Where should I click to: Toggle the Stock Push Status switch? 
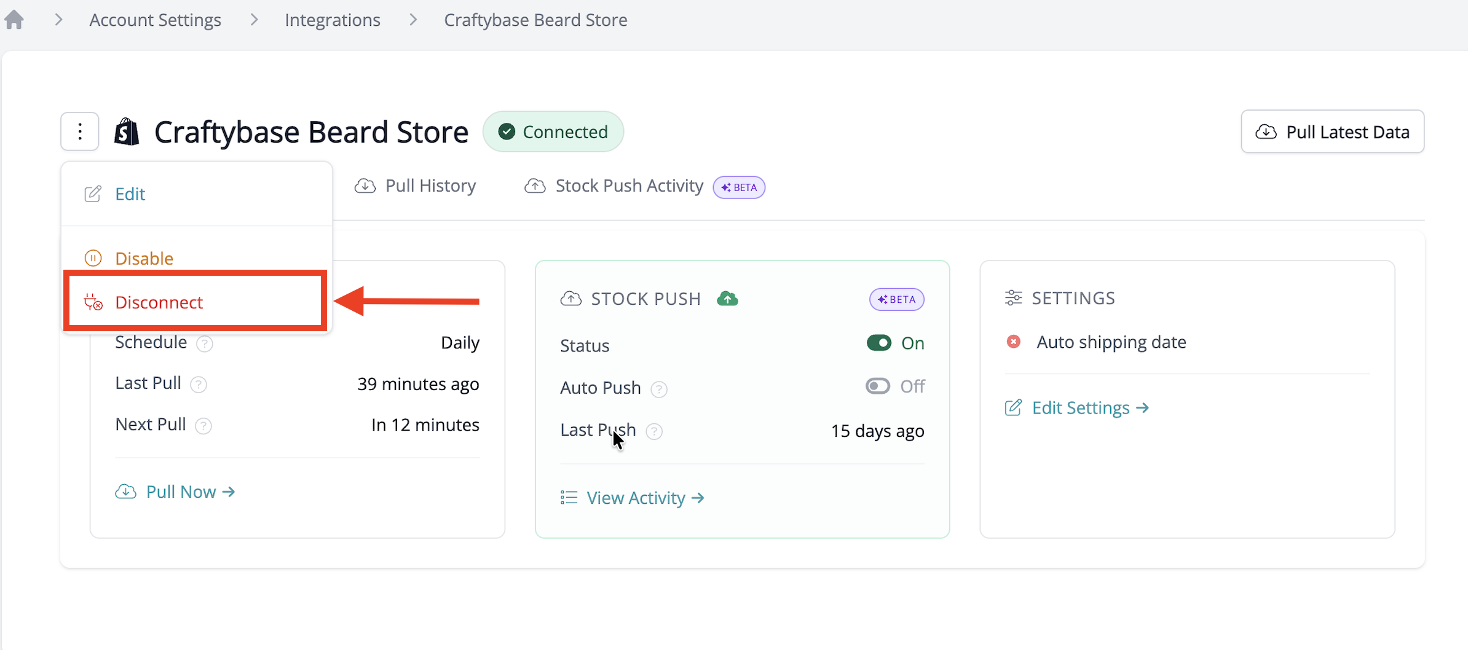[x=879, y=343]
